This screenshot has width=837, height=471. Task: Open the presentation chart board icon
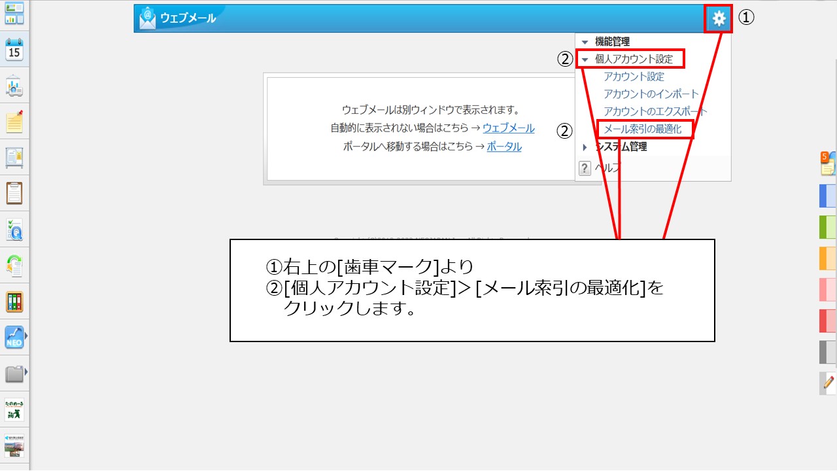[14, 86]
